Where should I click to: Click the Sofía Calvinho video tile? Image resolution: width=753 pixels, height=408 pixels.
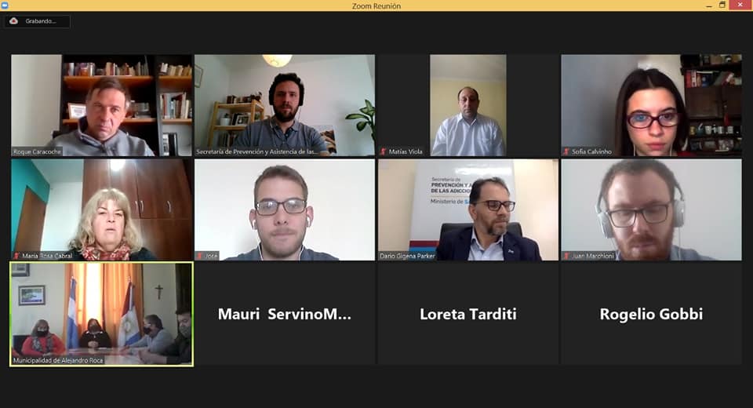(x=651, y=105)
